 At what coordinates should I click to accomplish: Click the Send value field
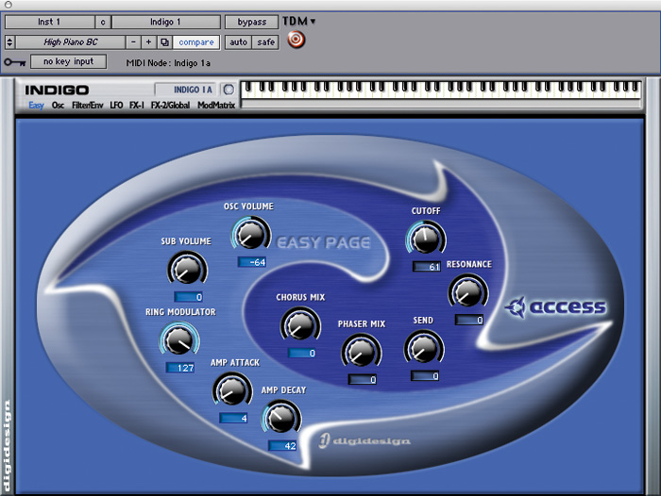click(x=425, y=375)
